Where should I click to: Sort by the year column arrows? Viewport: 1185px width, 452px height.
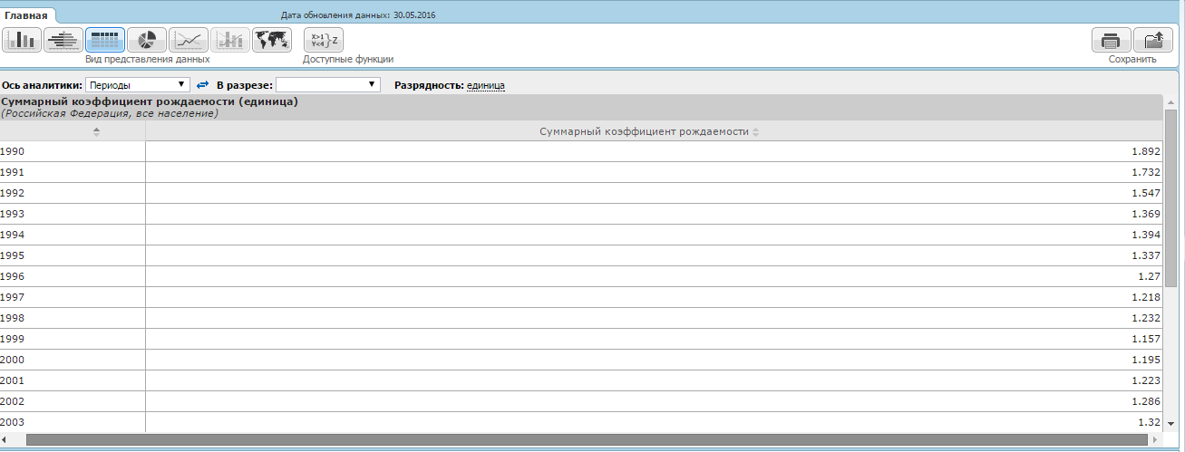click(96, 131)
